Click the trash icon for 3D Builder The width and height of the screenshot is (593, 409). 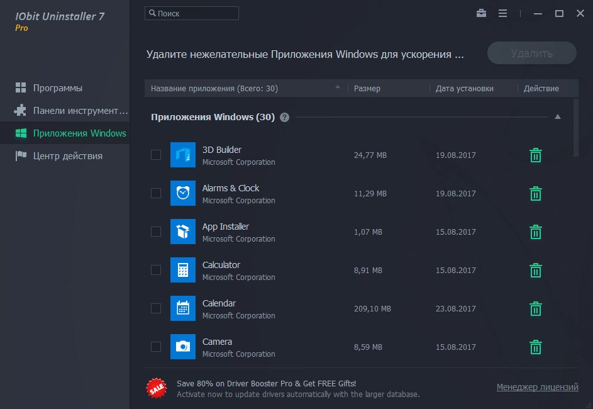536,155
